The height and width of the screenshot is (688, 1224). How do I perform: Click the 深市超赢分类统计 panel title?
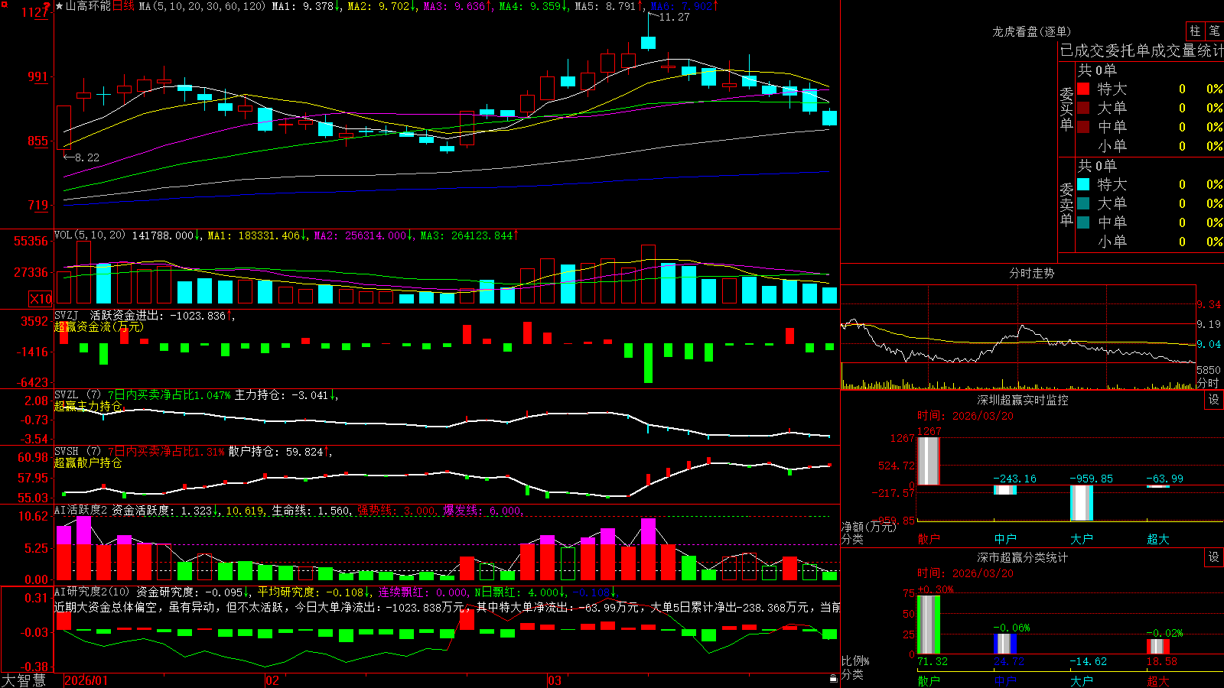point(1023,557)
